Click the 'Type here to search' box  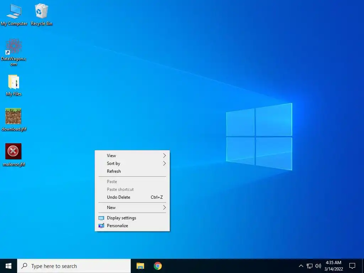pyautogui.click(x=74, y=266)
